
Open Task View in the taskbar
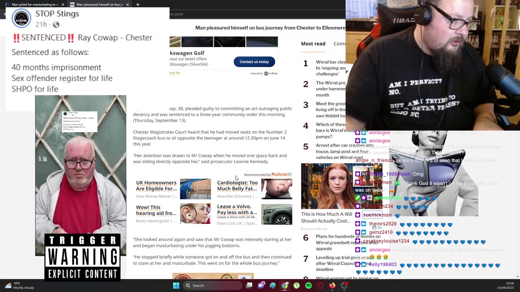click(249, 286)
